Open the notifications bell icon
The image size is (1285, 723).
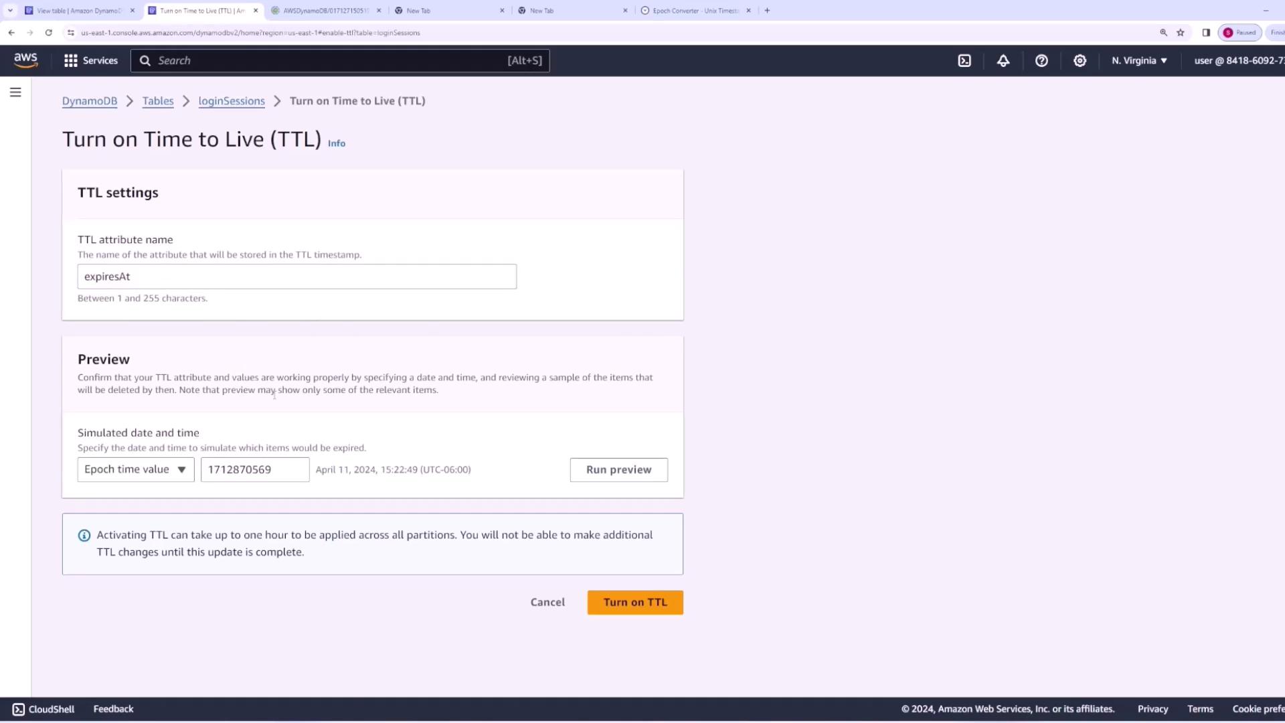[x=1003, y=61]
